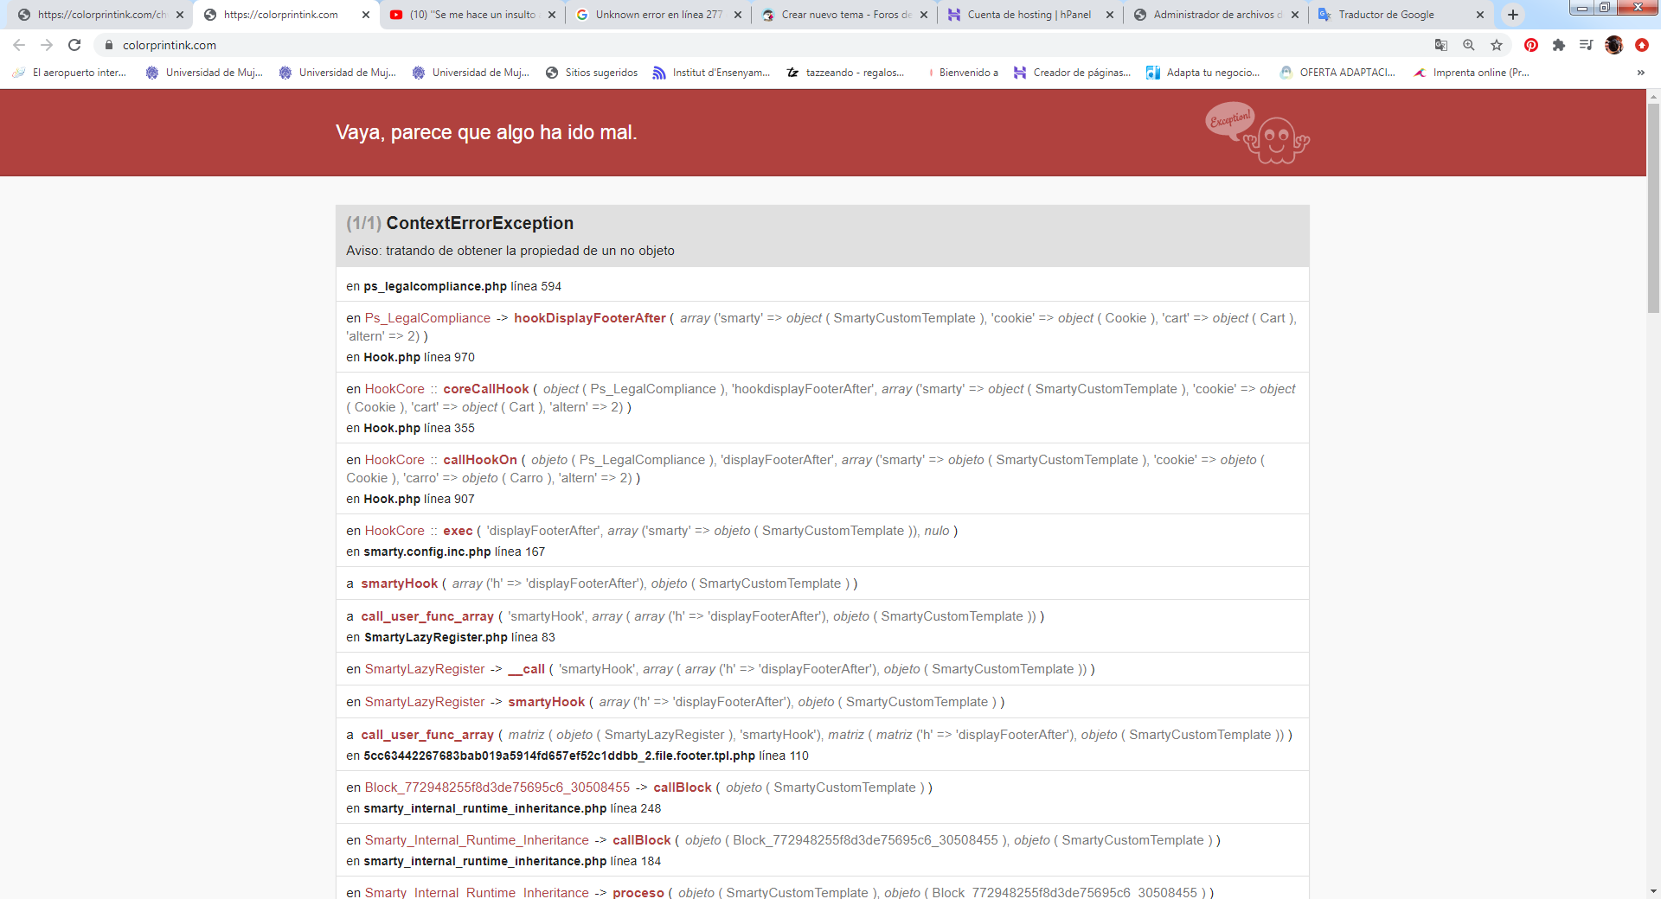Open the zoom magnifier icon in address bar
The width and height of the screenshot is (1661, 899).
pos(1469,45)
